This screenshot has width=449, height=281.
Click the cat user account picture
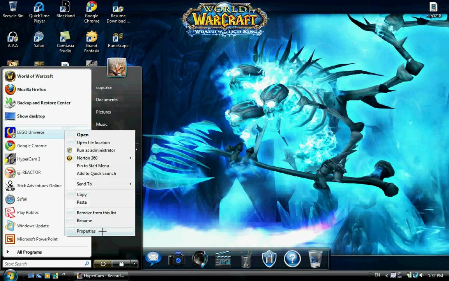click(117, 68)
